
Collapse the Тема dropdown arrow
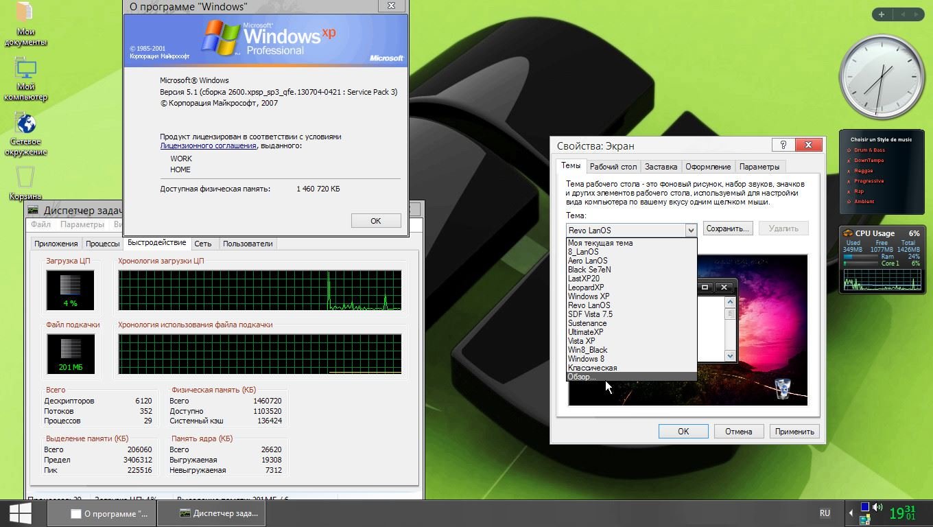click(x=690, y=230)
